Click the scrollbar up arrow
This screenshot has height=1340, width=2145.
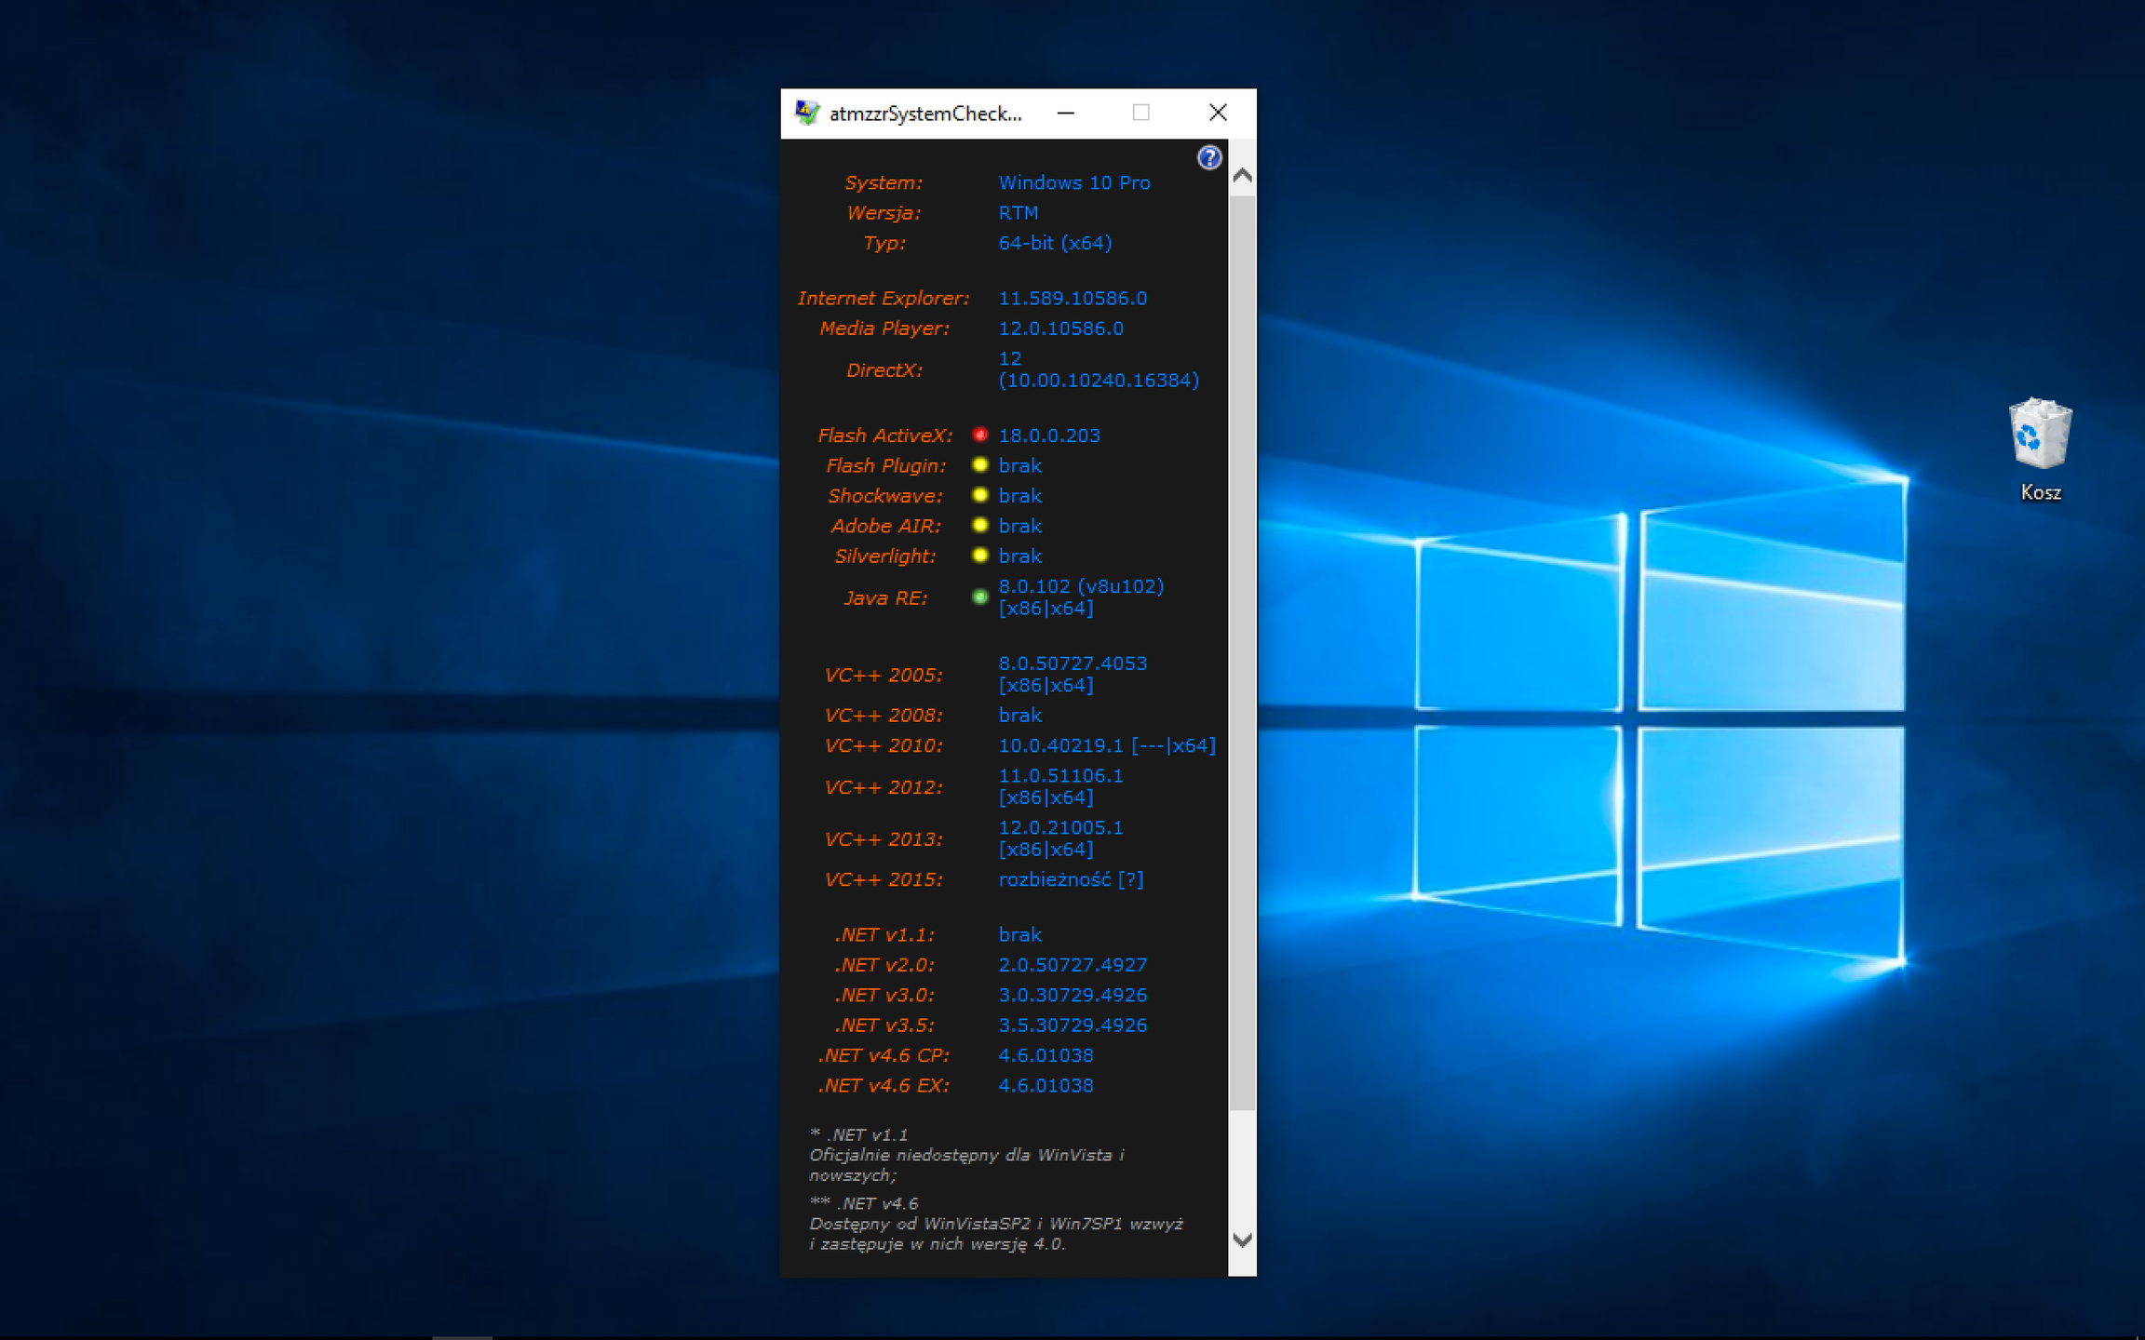[x=1242, y=175]
